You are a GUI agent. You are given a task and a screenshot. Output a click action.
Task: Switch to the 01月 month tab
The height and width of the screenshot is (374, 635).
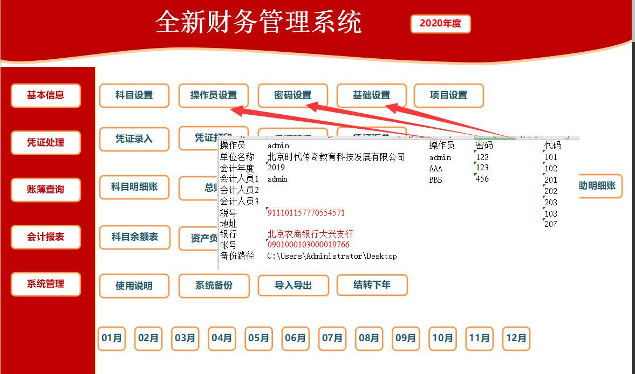point(111,338)
